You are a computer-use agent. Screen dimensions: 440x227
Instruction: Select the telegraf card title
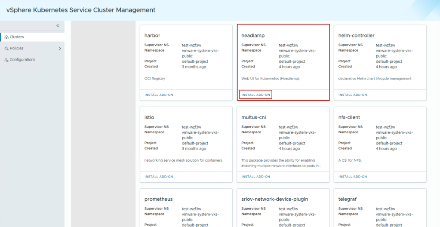tap(348, 199)
